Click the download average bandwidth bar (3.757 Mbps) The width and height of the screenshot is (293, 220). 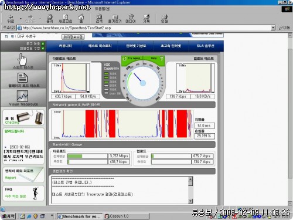tap(88, 156)
